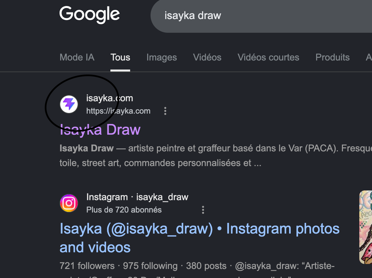
Task: Click the https://isayka.com URL text
Action: coord(118,111)
